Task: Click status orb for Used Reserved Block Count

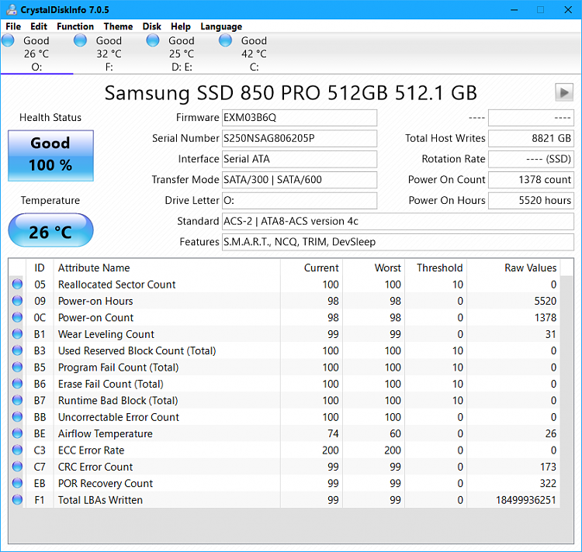Action: pos(17,350)
